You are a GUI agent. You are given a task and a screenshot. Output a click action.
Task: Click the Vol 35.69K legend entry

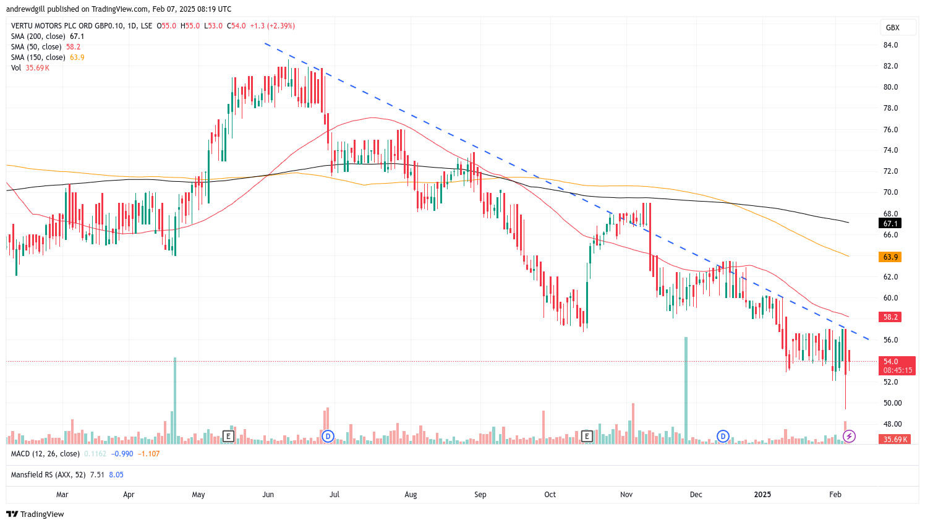pyautogui.click(x=30, y=68)
